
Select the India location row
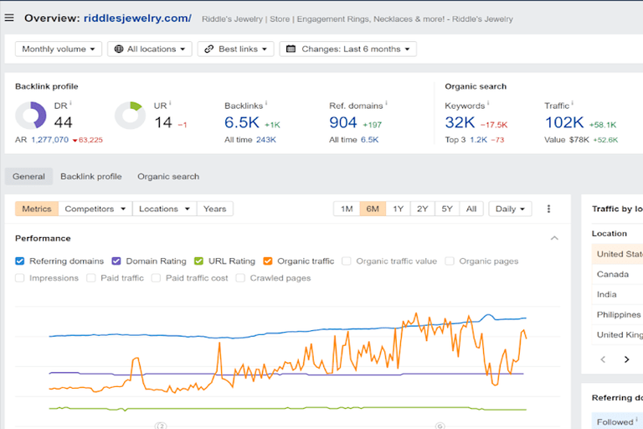tap(617, 294)
